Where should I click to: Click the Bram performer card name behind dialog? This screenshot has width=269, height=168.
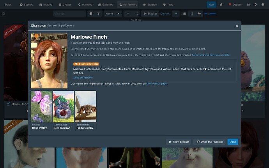pyautogui.click(x=20, y=104)
